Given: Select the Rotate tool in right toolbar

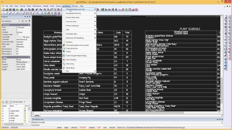Looking at the screenshot, I should pyautogui.click(x=225, y=27).
